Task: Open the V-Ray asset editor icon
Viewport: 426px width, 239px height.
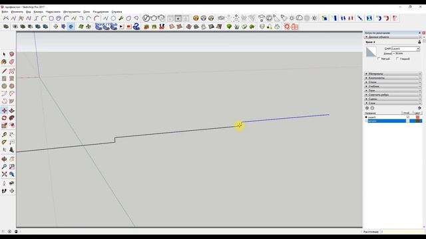Action: (146, 18)
